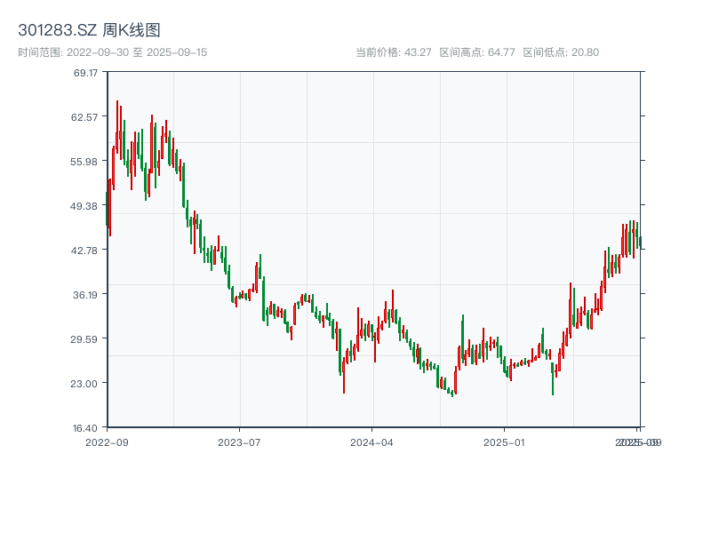Image resolution: width=711 pixels, height=533 pixels.
Task: Click y-axis label 42.78
Action: point(84,251)
